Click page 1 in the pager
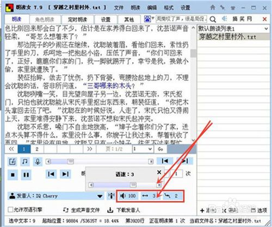 [24, 149]
